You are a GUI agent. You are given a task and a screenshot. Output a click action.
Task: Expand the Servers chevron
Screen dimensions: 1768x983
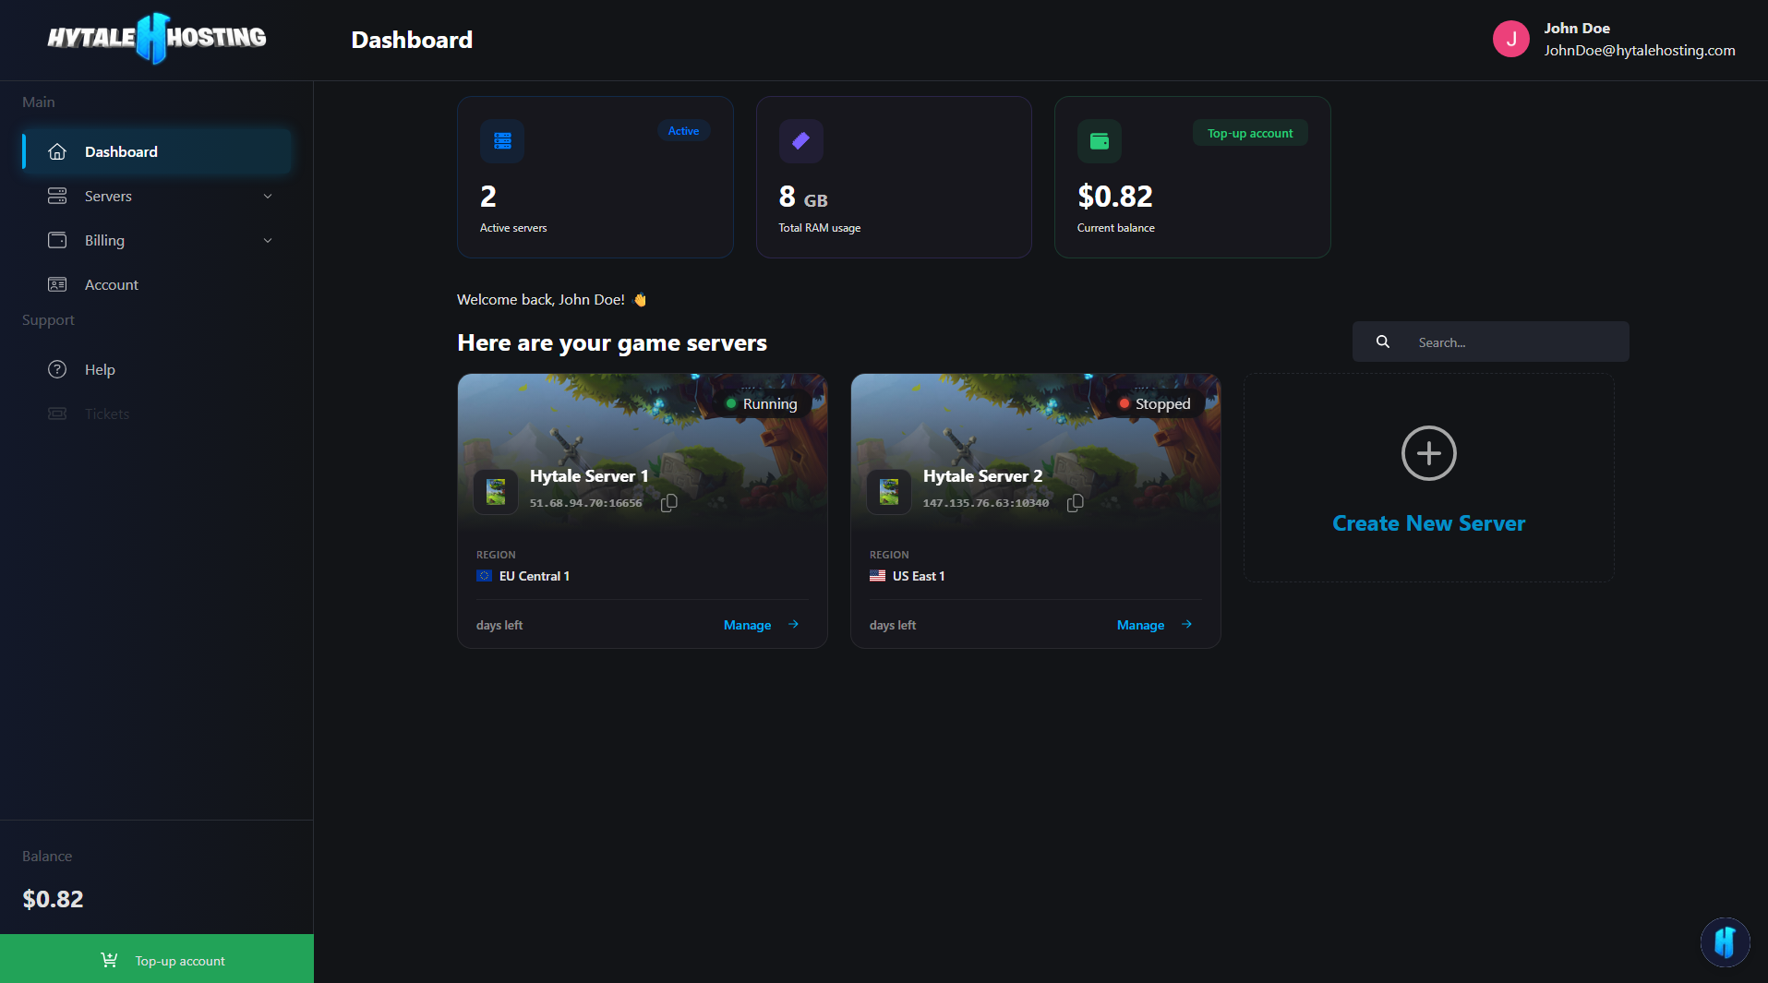click(x=268, y=196)
